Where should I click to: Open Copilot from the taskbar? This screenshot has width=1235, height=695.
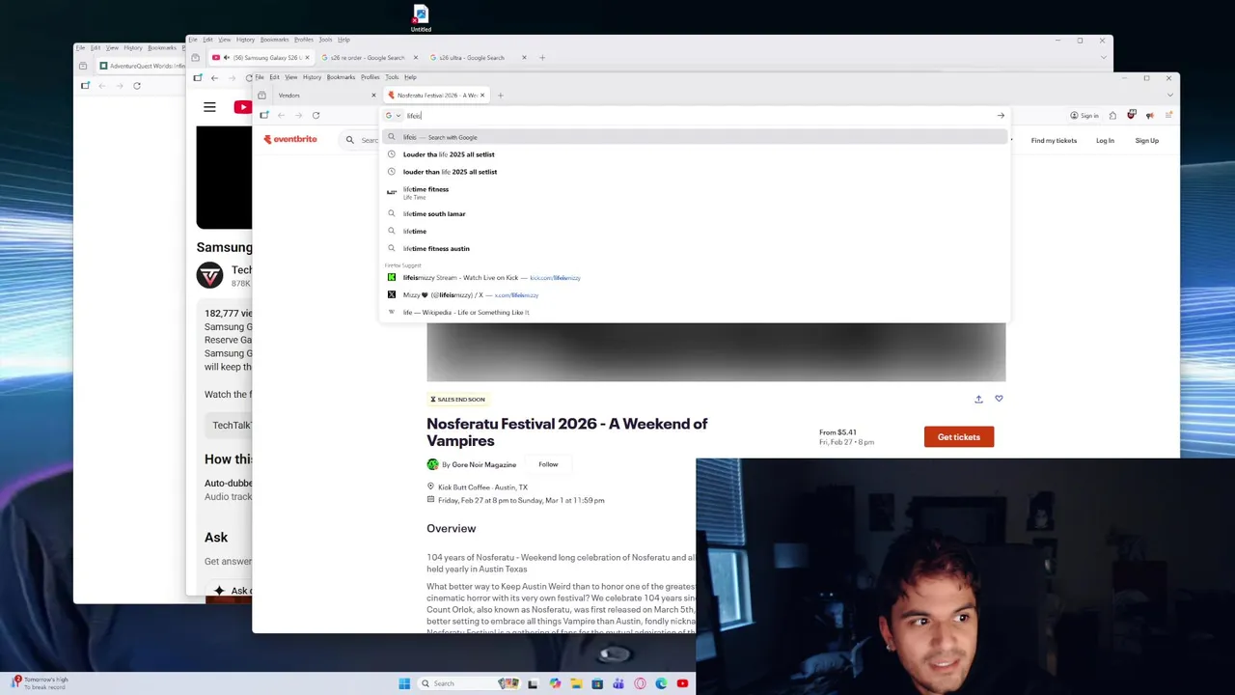(x=555, y=683)
